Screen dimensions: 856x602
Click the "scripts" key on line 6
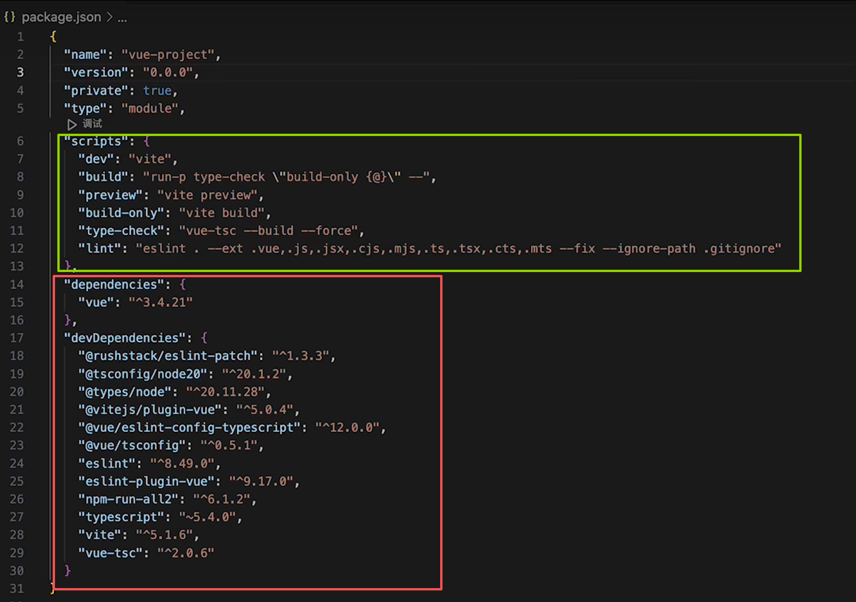(x=96, y=141)
